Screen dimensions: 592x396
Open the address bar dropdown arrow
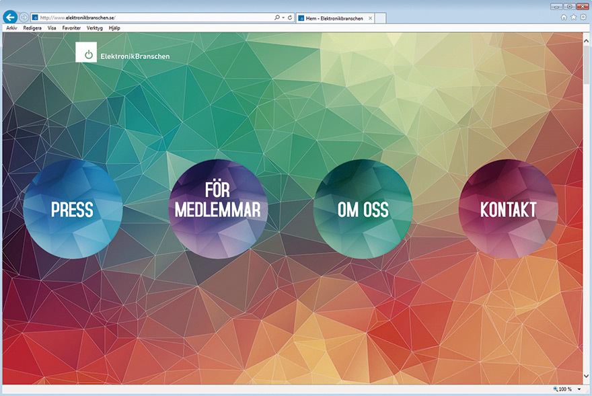[x=283, y=17]
